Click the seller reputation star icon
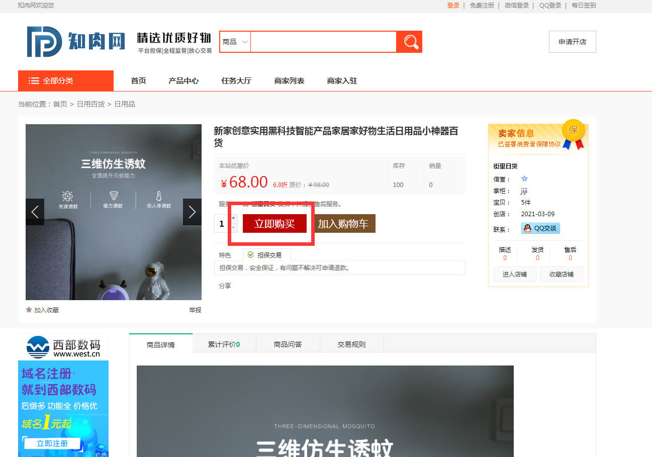Screen dimensions: 652x457 (524, 179)
